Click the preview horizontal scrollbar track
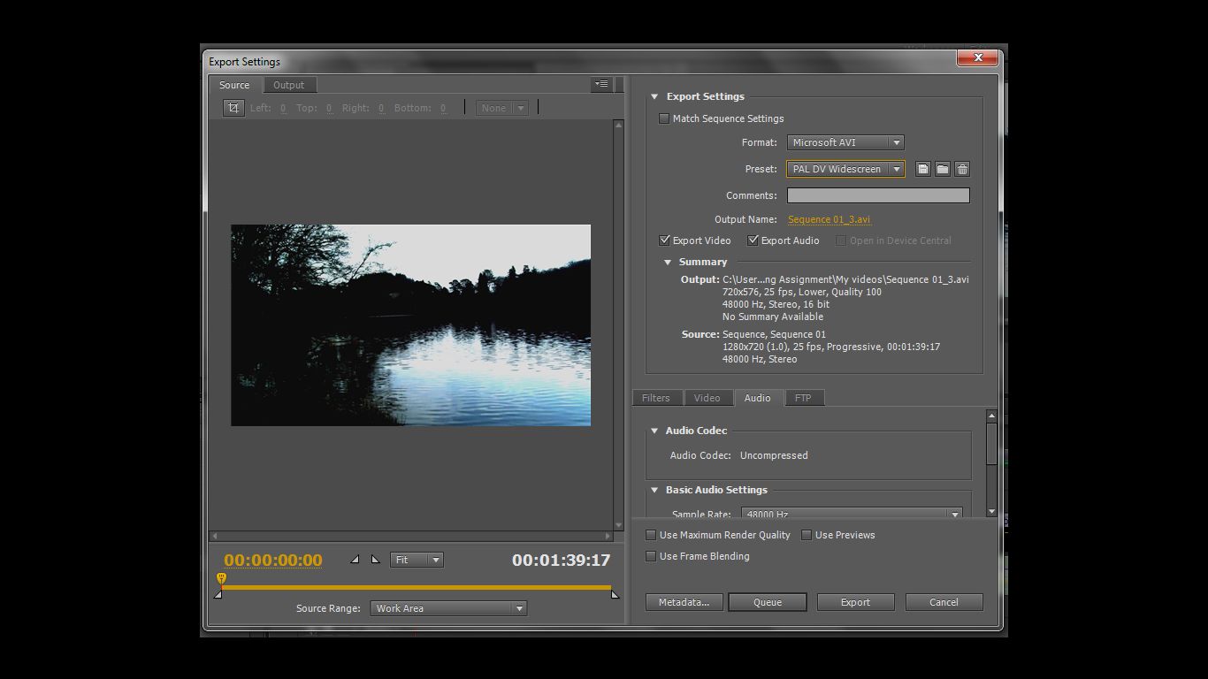1208x679 pixels. click(x=411, y=536)
